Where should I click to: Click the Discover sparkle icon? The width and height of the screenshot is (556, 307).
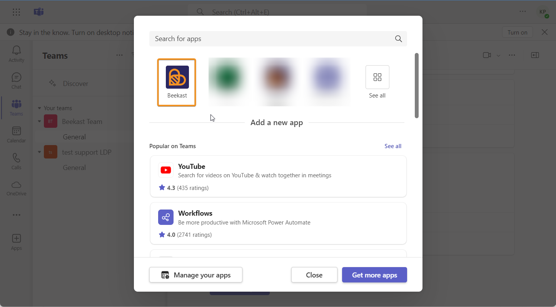coord(52,83)
